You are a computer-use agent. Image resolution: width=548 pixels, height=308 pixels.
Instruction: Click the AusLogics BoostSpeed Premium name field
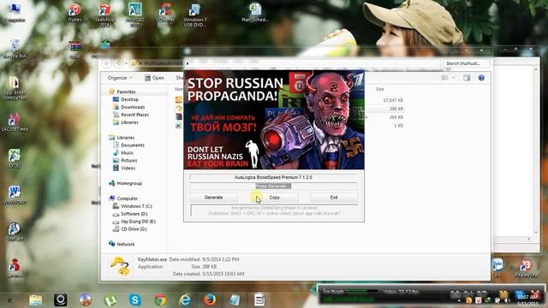[273, 177]
